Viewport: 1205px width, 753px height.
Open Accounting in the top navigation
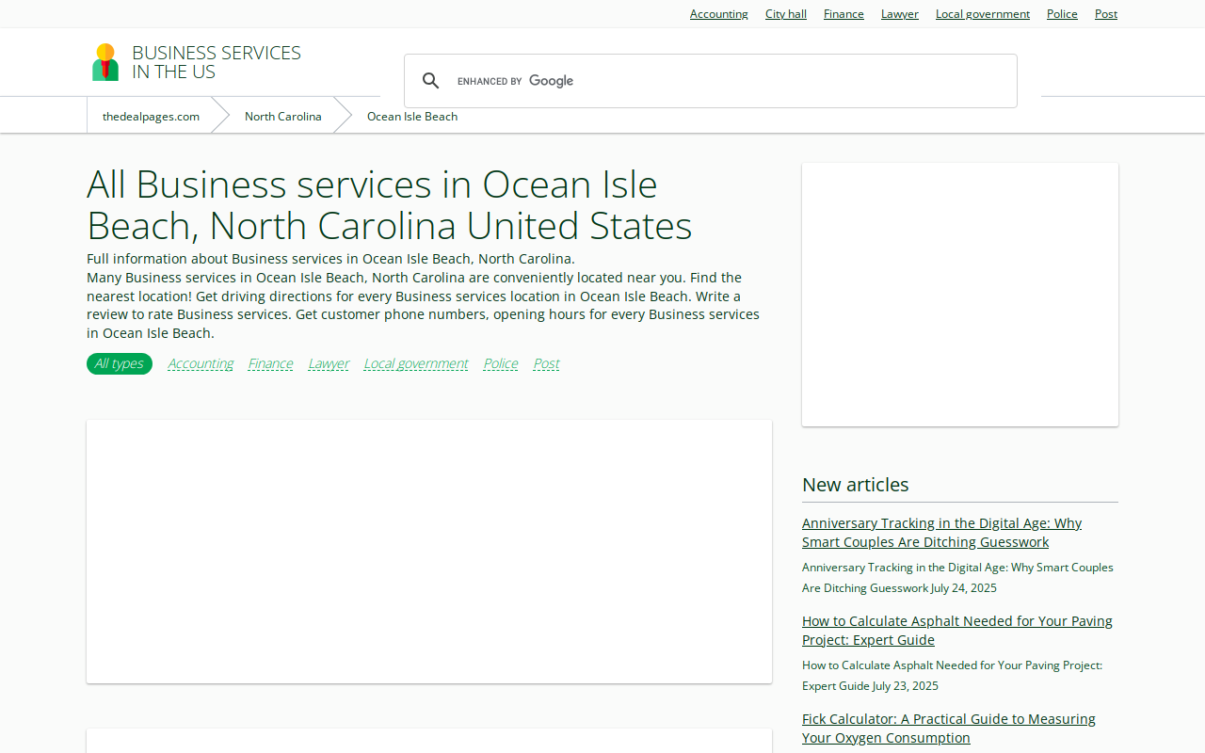coord(719,14)
